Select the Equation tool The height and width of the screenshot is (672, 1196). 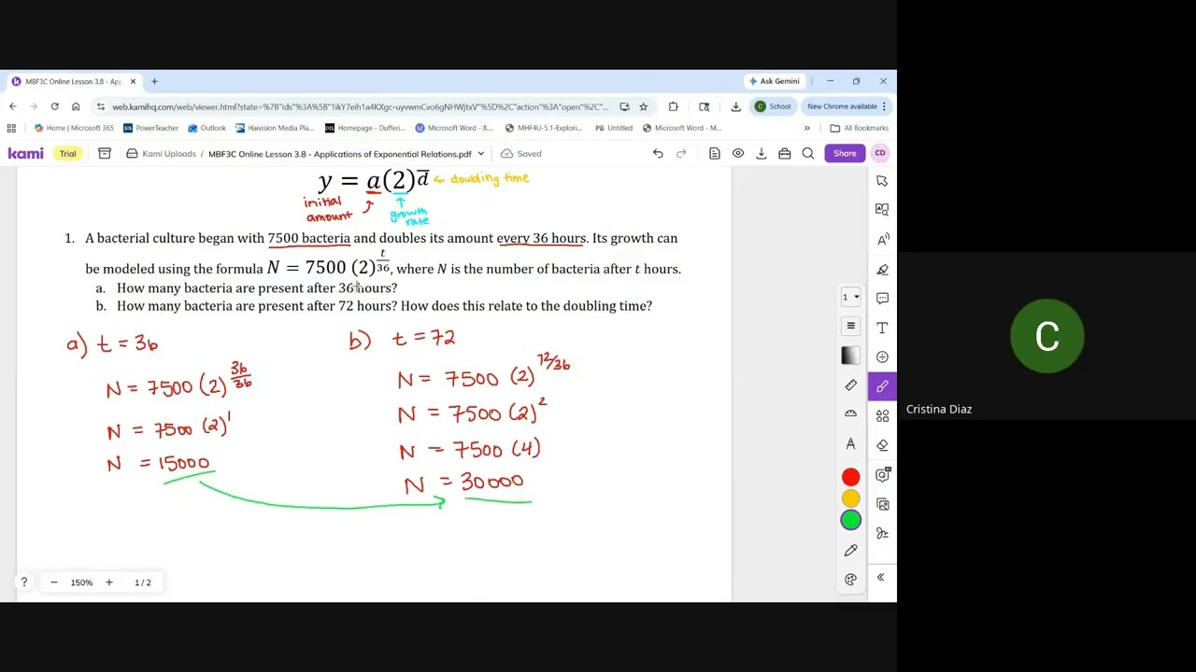[x=882, y=357]
